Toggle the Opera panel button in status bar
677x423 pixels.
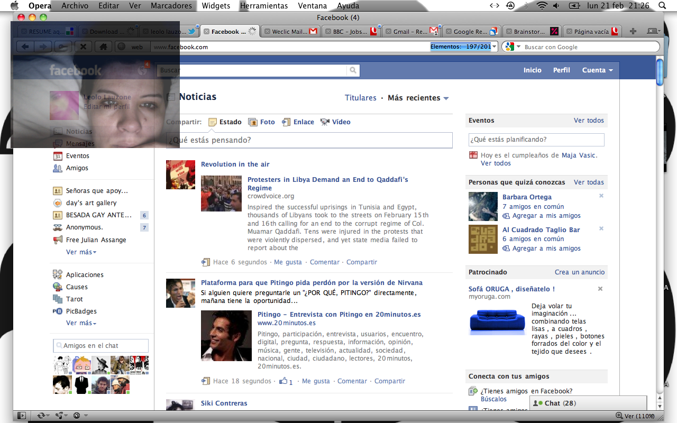[22, 416]
